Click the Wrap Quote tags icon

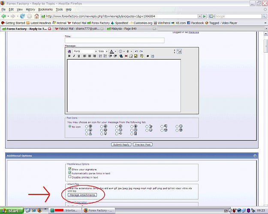pyautogui.click(x=142, y=56)
